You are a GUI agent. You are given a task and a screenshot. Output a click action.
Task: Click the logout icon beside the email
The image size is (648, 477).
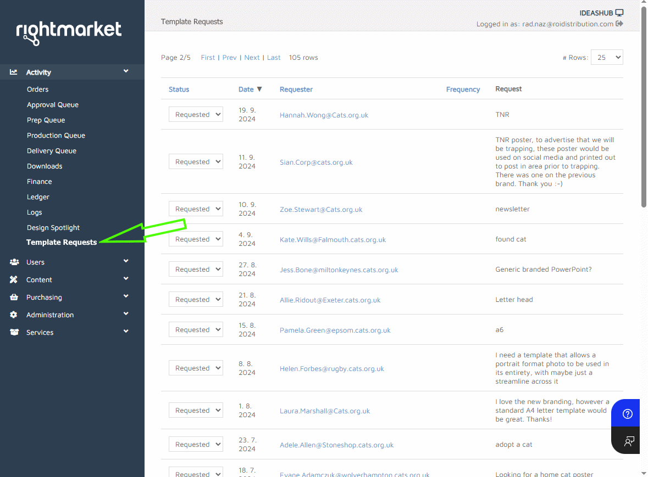619,24
